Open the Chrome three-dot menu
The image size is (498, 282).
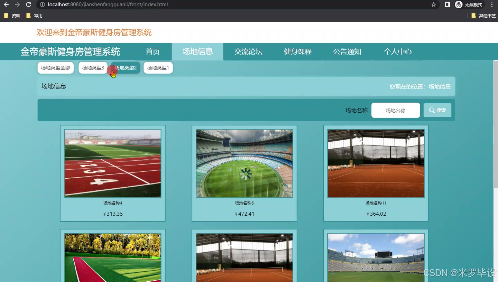[x=492, y=5]
